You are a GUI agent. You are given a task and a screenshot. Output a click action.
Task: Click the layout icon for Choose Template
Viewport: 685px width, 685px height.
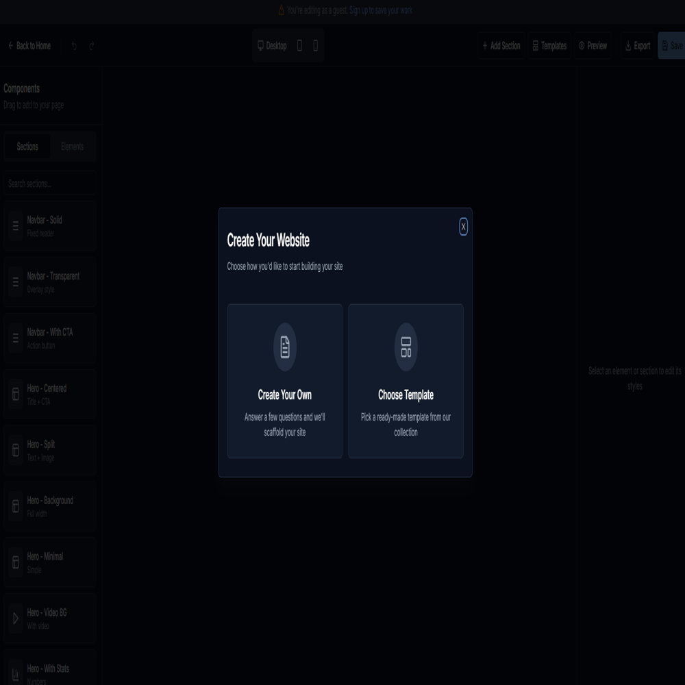point(406,347)
